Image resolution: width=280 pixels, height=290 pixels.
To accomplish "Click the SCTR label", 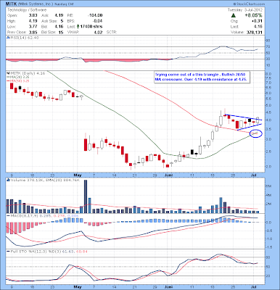I will click(x=112, y=32).
